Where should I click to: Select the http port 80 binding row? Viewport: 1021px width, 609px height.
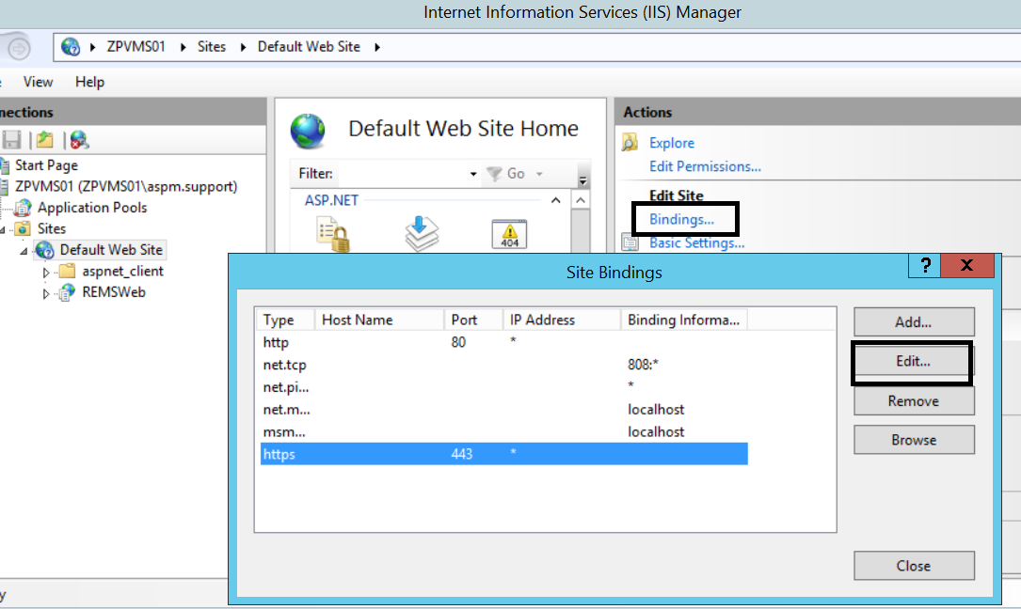pos(504,342)
